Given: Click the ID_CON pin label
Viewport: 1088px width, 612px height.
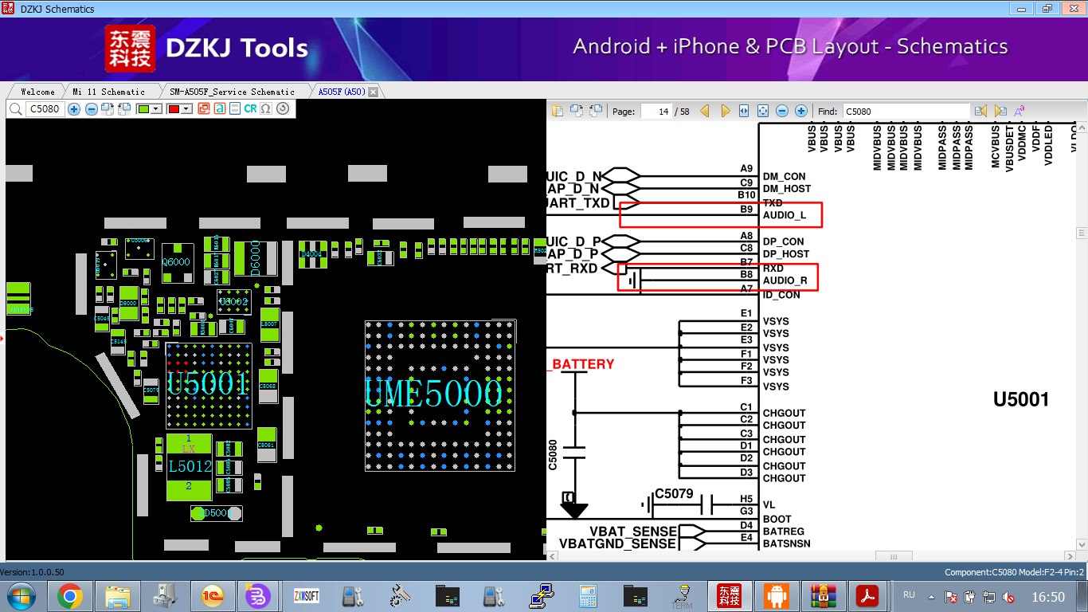Looking at the screenshot, I should pos(781,295).
